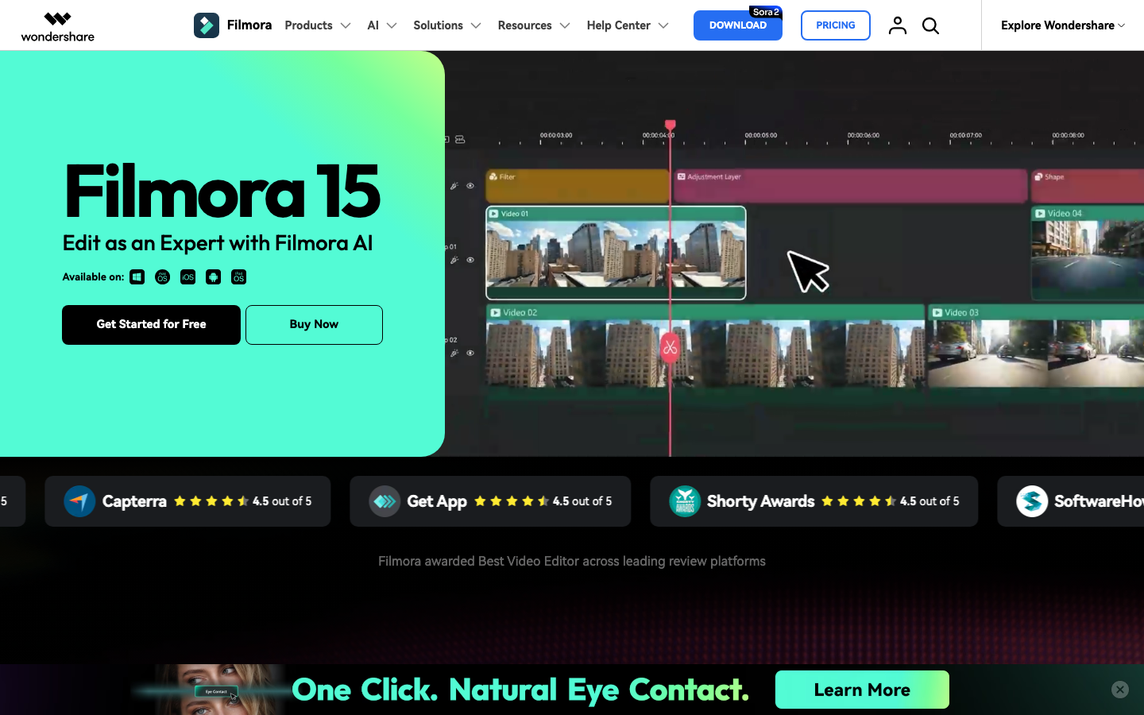The width and height of the screenshot is (1144, 715).
Task: Select the Video 01 clip
Action: point(616,253)
